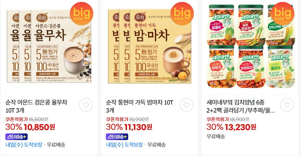
Task: Open 새미네부엌 김치양념 6종 product title
Action: click(240, 106)
